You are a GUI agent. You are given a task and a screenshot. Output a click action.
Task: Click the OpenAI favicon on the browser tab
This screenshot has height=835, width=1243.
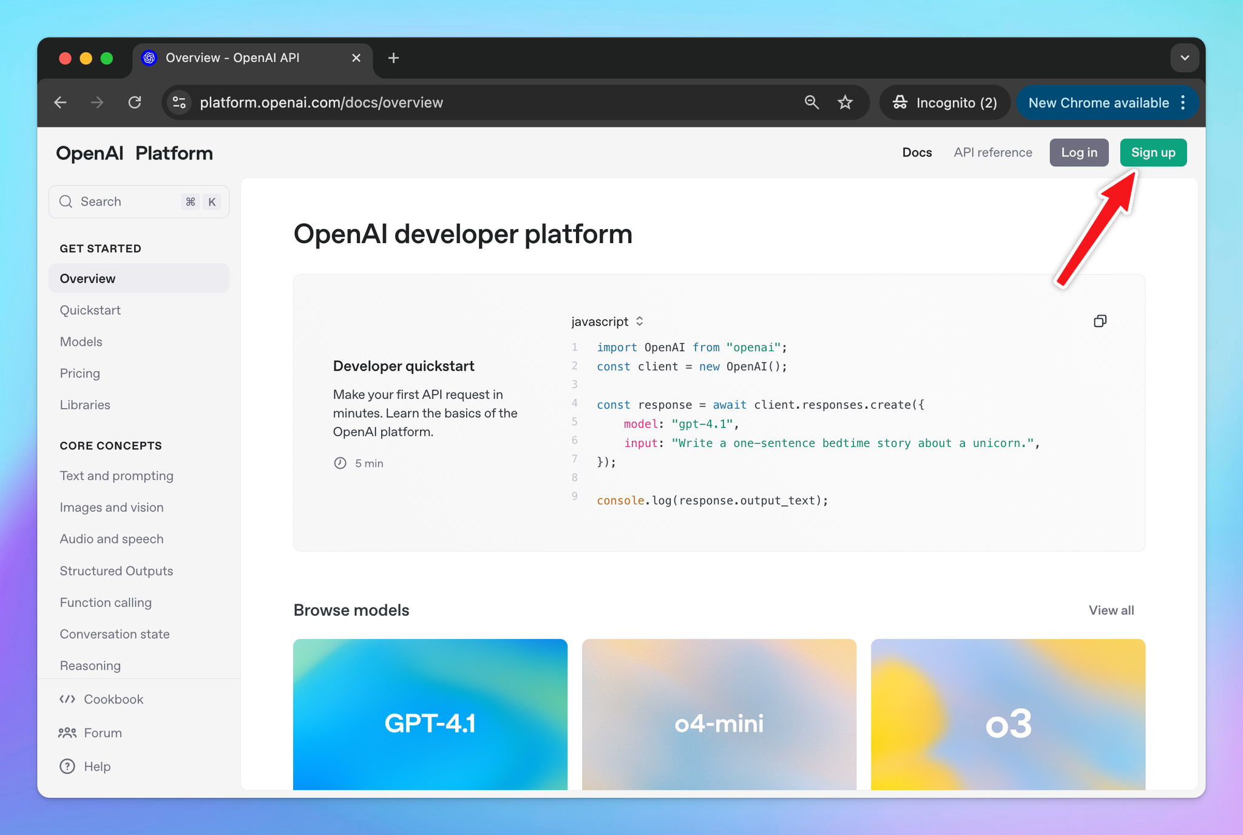click(149, 58)
